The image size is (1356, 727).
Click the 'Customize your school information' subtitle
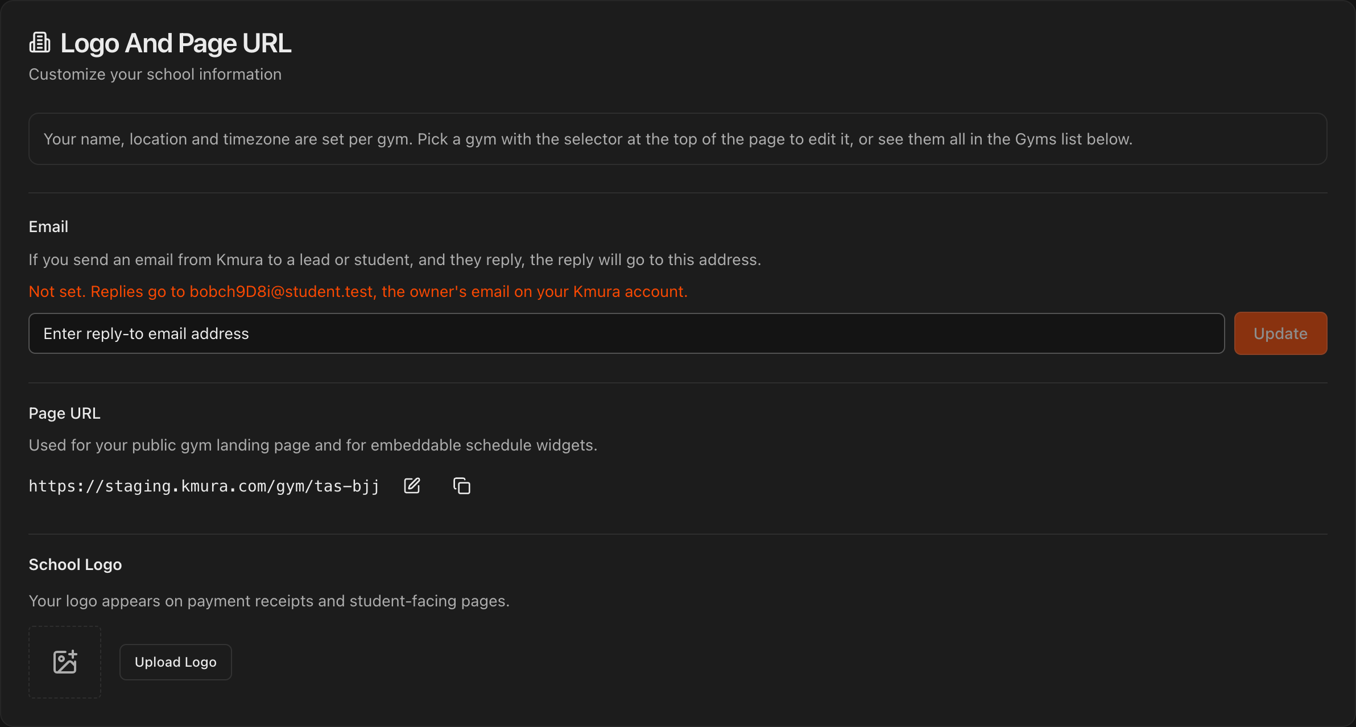155,75
